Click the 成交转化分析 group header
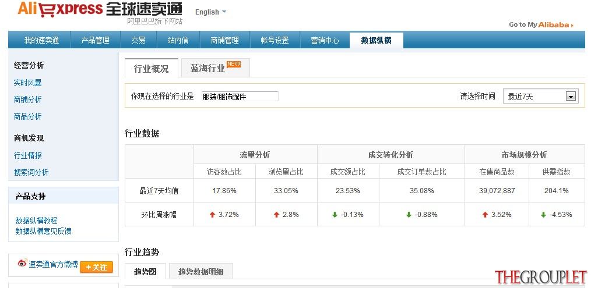The width and height of the screenshot is (591, 288). pos(391,155)
